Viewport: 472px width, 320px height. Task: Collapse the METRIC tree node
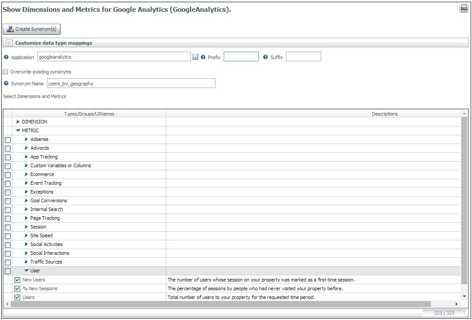pos(18,130)
